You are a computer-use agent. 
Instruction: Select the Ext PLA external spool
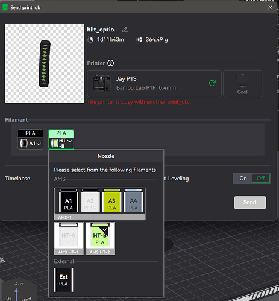tap(63, 280)
